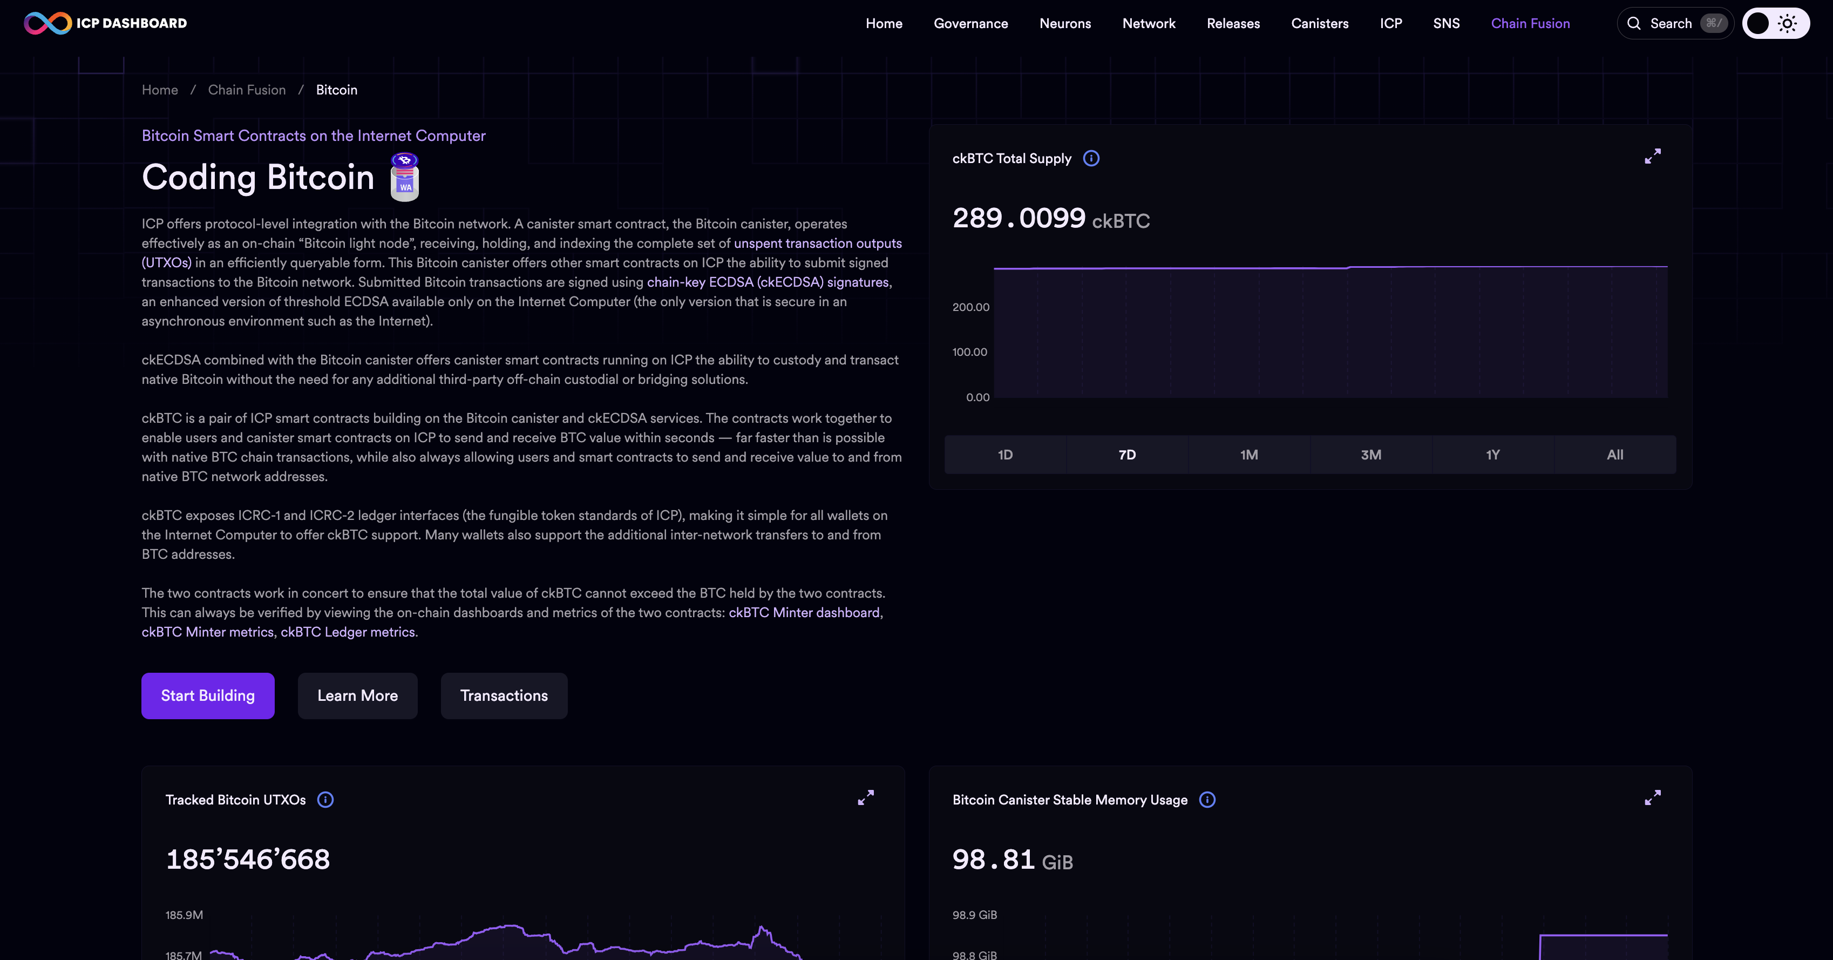Click the Start Building button
This screenshot has height=960, width=1833.
pyautogui.click(x=208, y=696)
